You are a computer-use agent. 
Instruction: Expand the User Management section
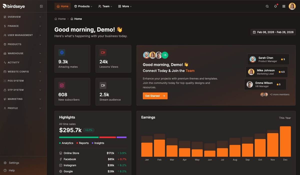[x=22, y=35]
